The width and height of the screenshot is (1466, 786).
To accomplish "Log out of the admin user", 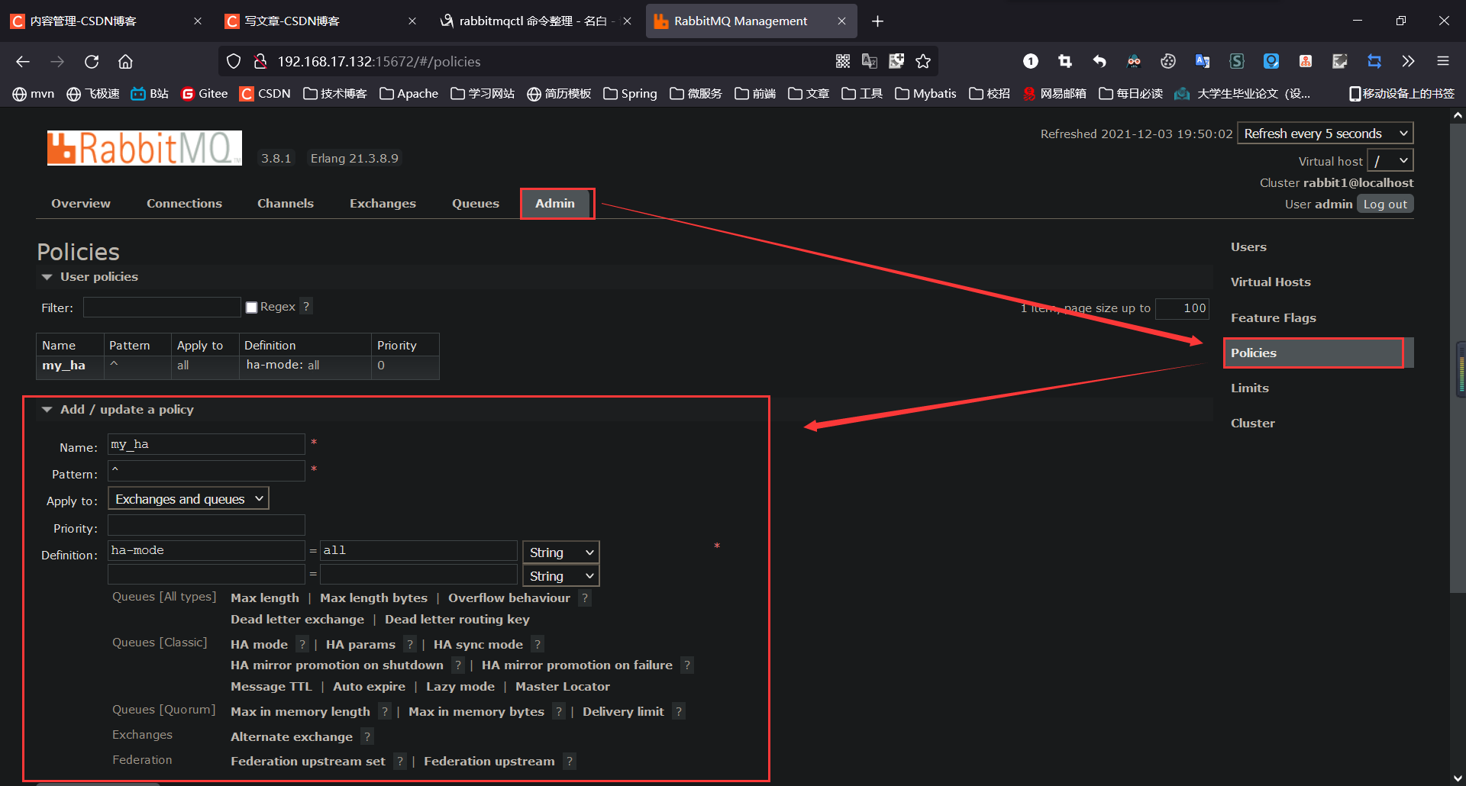I will click(x=1385, y=204).
